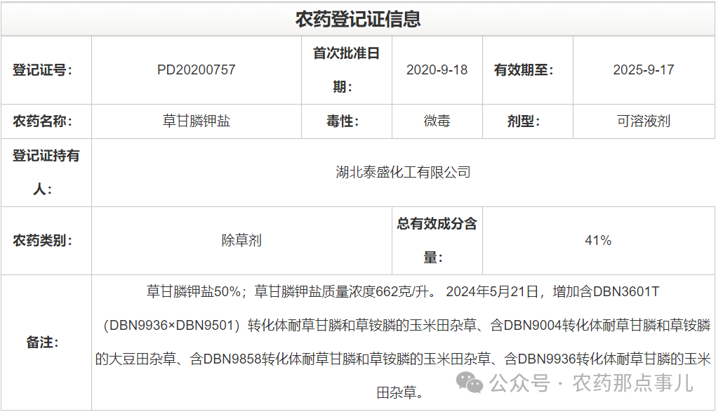Screen dimensions: 716x412
Task: Click the remark line starting 草甘膦钾盐50%
Action: click(403, 291)
